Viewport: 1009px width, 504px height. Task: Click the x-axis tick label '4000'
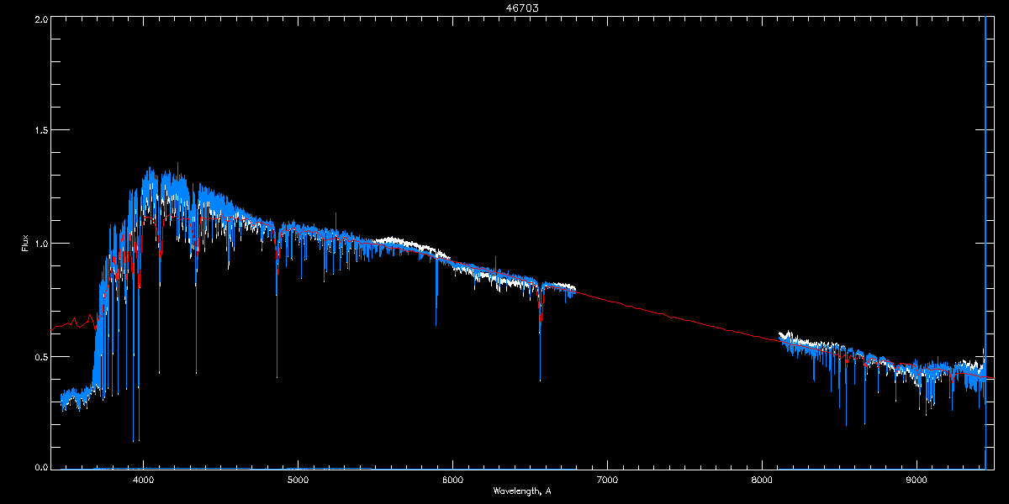(143, 480)
